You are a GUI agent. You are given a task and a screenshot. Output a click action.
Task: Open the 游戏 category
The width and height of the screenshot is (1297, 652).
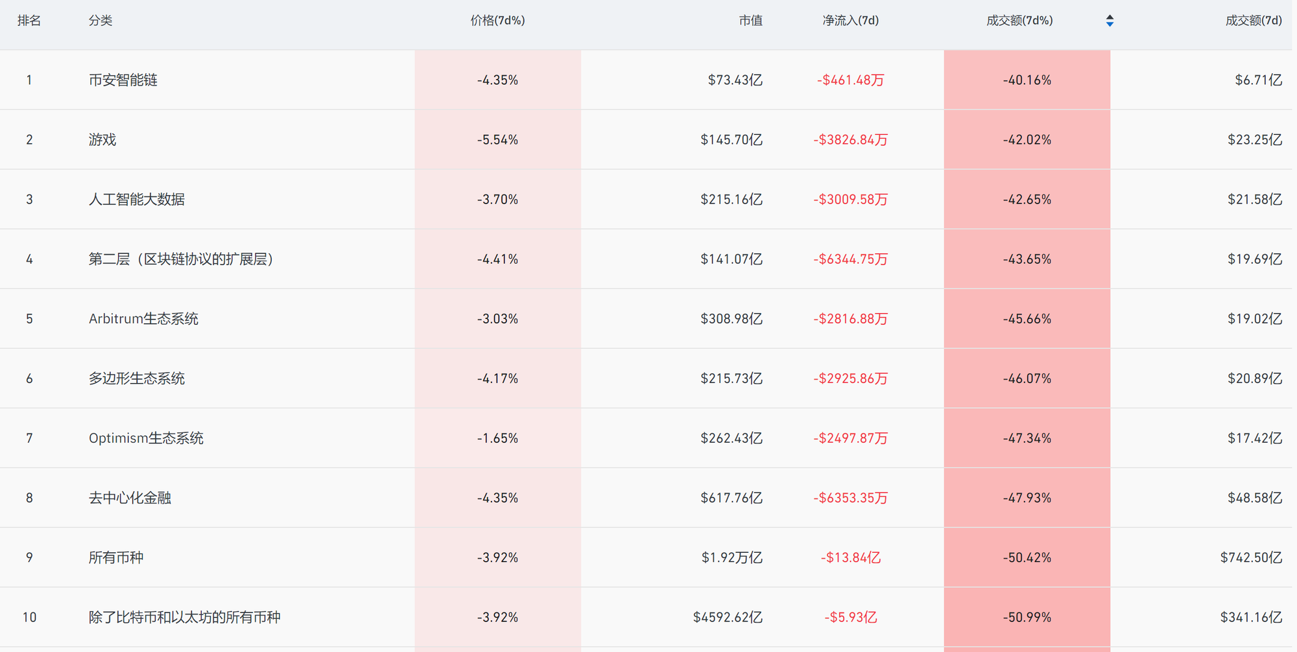[x=102, y=139]
